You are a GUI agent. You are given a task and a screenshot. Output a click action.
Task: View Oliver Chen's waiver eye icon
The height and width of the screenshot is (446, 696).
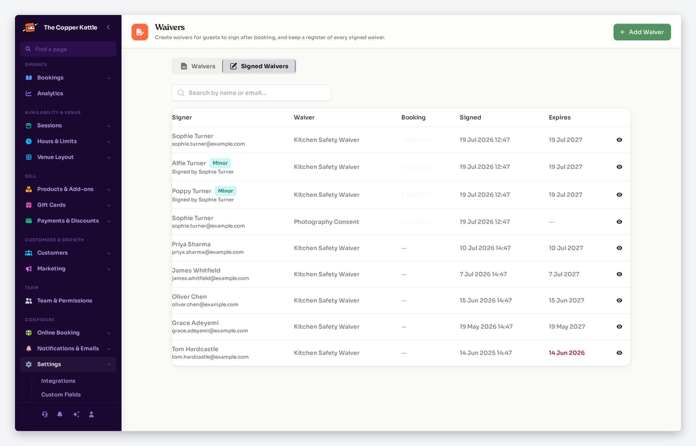coord(619,300)
